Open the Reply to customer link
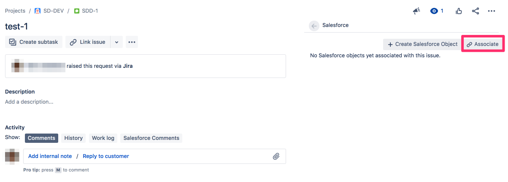 pyautogui.click(x=106, y=156)
